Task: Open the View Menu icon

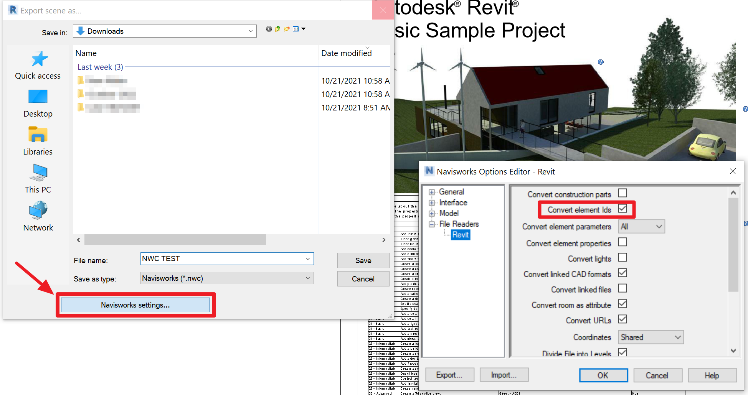Action: (x=296, y=29)
